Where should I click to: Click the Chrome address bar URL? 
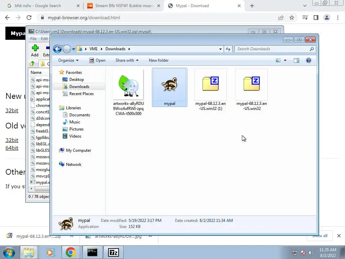pyautogui.click(x=84, y=18)
